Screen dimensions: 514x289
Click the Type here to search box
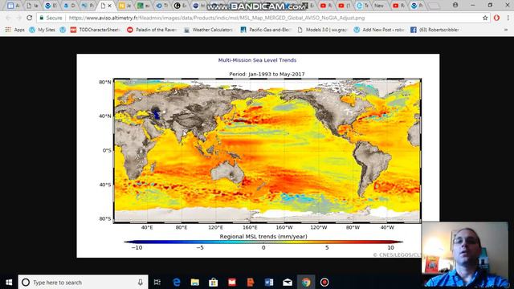coord(83,282)
